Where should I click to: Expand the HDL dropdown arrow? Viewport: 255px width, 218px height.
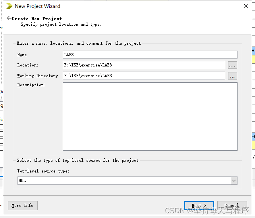pyautogui.click(x=234, y=180)
